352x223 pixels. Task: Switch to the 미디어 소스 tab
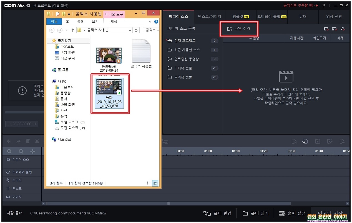coord(178,17)
